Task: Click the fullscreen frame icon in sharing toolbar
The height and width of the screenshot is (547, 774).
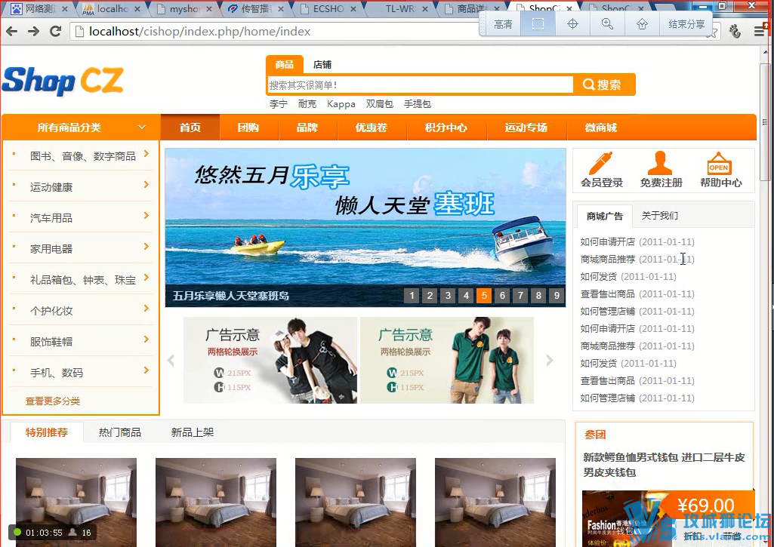Action: click(x=538, y=24)
